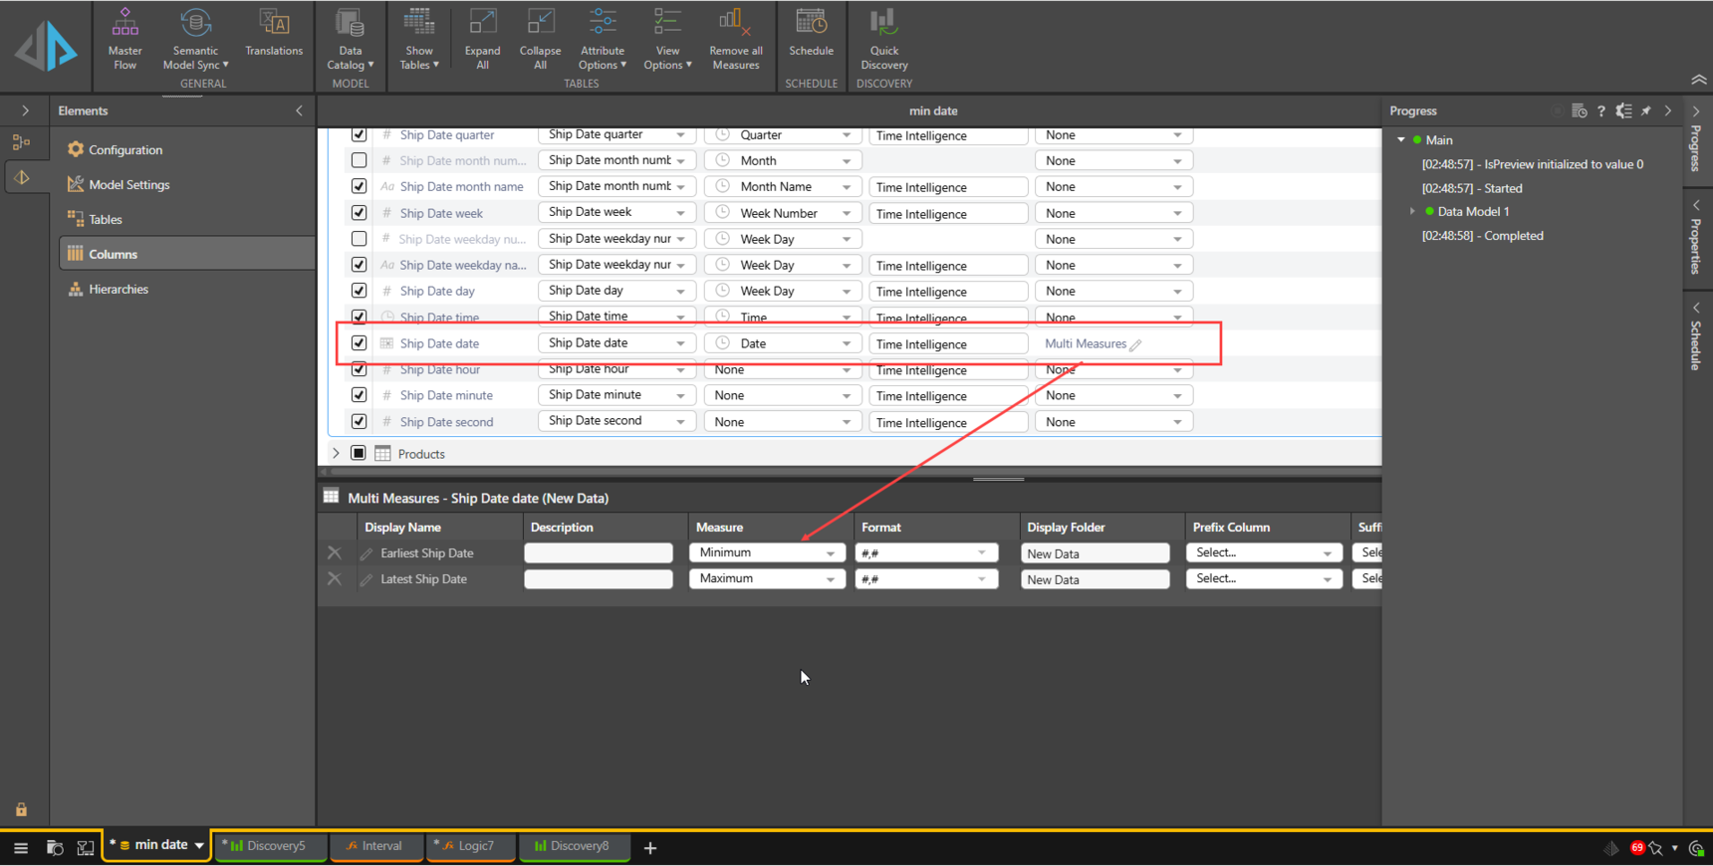Click Expand All tables icon
This screenshot has width=1713, height=866.
coord(482,39)
